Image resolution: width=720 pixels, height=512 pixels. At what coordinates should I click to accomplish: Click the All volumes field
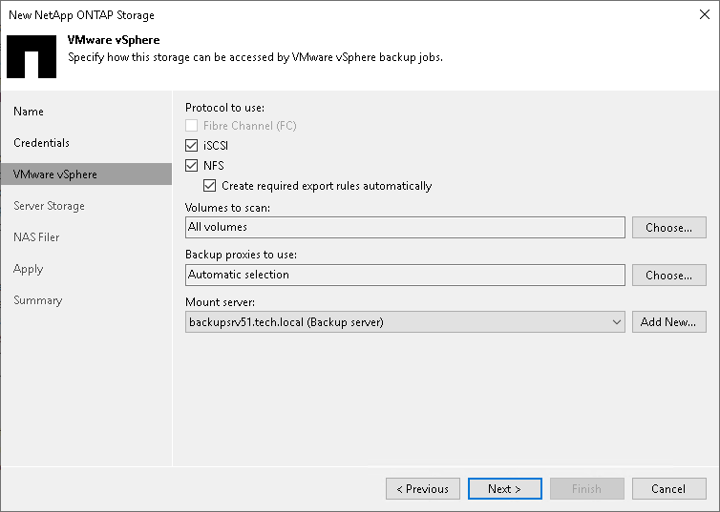(x=405, y=227)
